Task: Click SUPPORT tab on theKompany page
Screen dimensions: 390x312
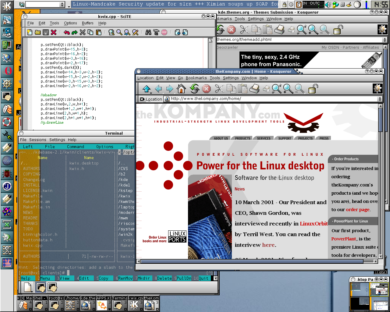Action: point(285,138)
